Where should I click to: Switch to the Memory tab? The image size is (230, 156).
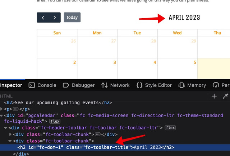pyautogui.click(x=192, y=85)
